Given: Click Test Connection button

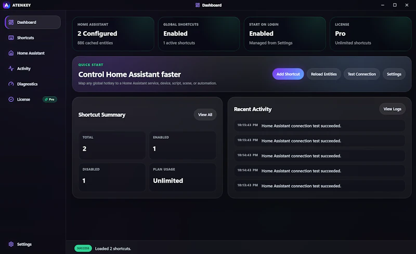Looking at the screenshot, I should click(361, 74).
